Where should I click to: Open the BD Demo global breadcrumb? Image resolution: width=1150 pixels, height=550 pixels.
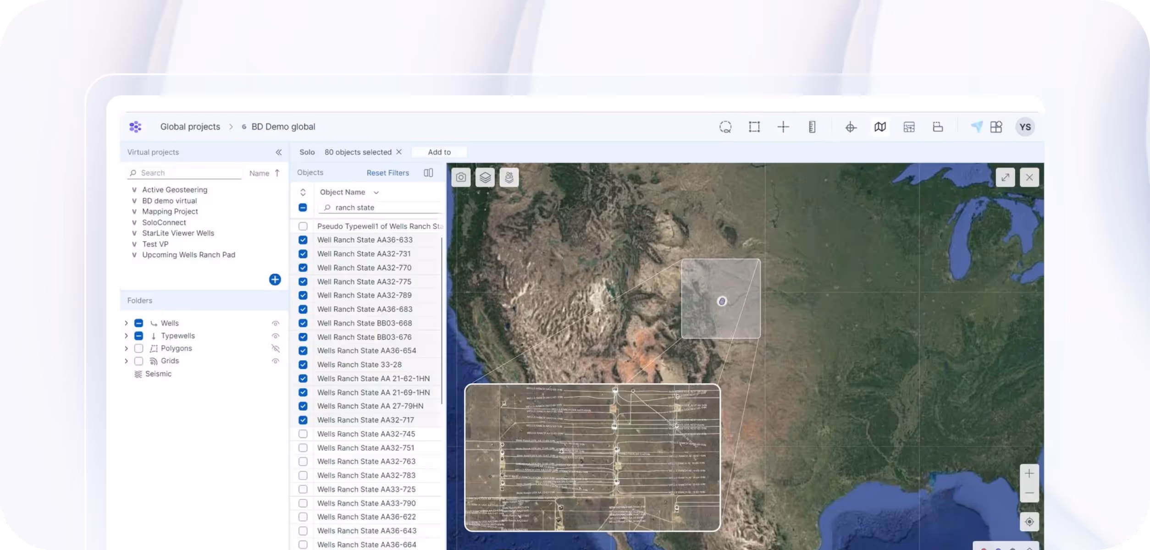click(x=283, y=127)
